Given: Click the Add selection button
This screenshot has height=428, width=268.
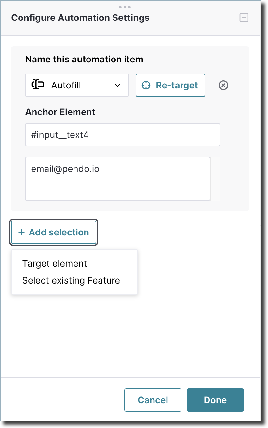Looking at the screenshot, I should (54, 232).
